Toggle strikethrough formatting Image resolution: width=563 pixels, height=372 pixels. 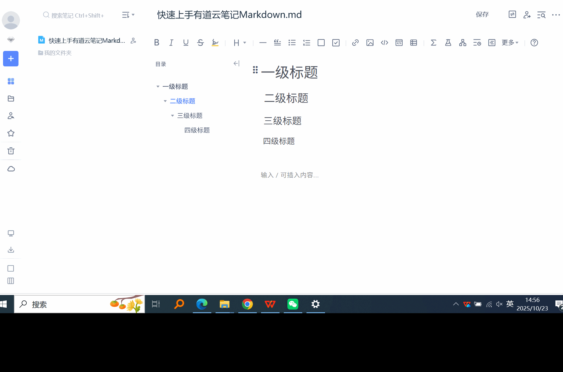[x=200, y=43]
